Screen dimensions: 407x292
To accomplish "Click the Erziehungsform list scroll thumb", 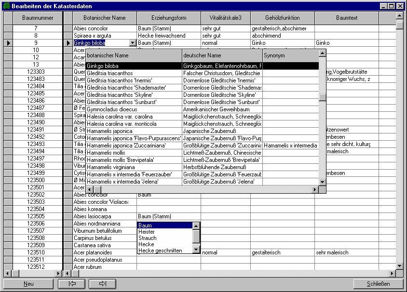I will coord(196,237).
